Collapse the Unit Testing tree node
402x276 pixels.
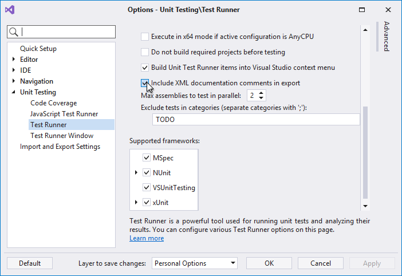tap(14, 92)
